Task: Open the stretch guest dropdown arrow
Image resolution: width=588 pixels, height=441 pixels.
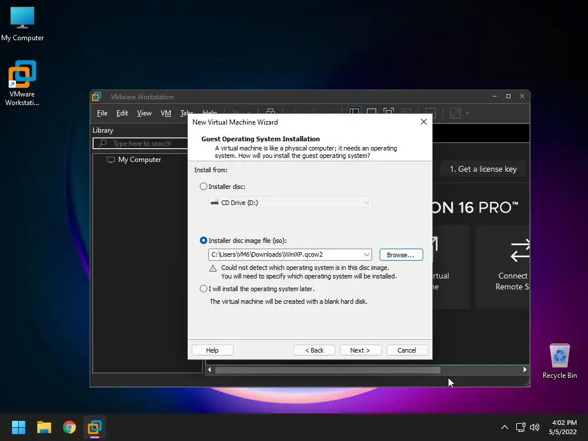Action: pos(467,113)
